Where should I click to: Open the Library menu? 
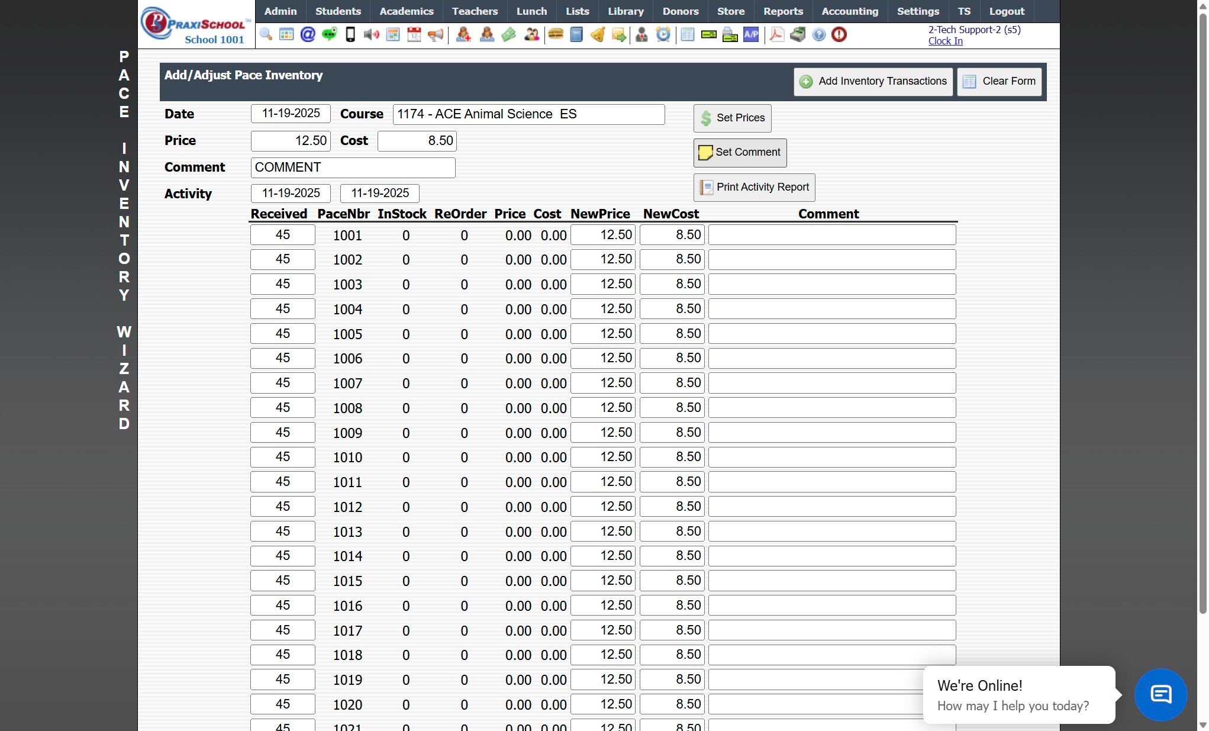coord(626,11)
